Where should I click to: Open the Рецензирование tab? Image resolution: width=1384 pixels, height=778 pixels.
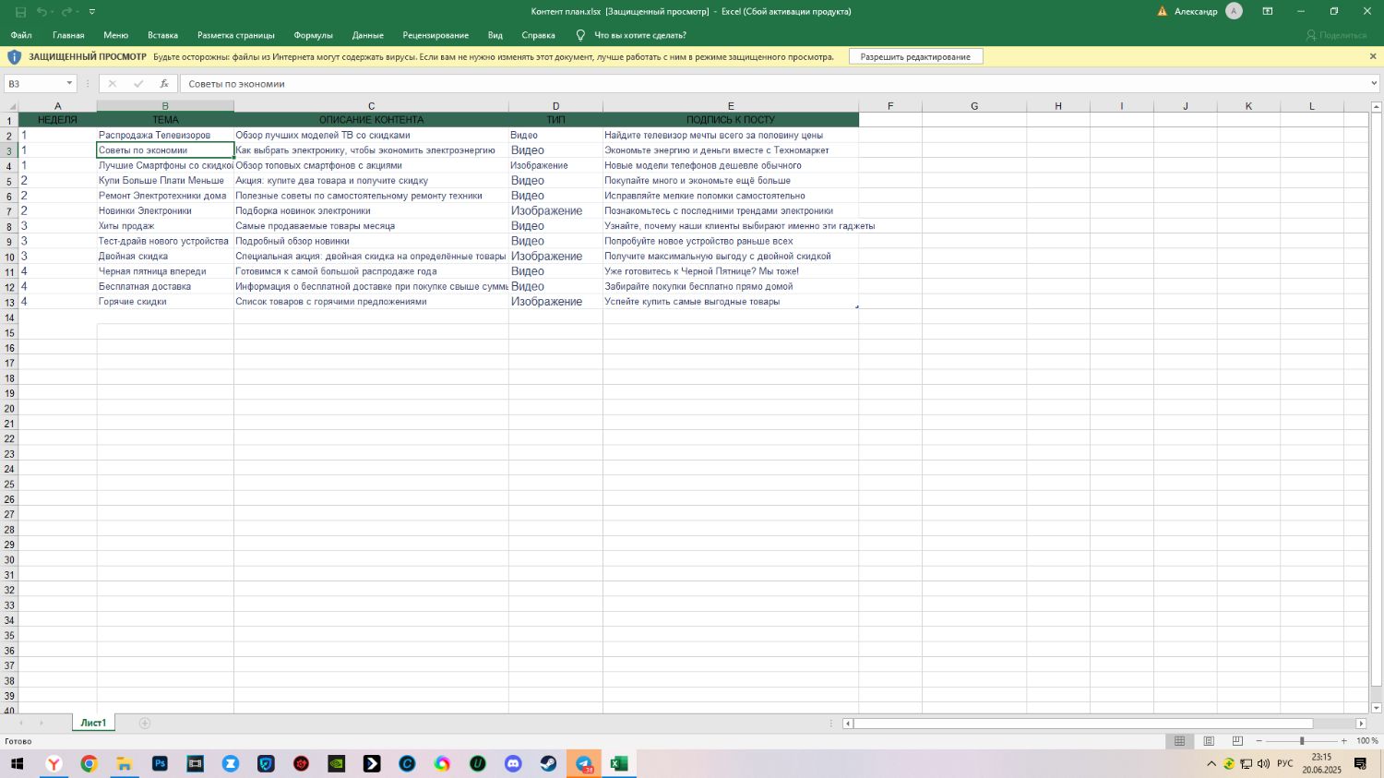coord(435,35)
